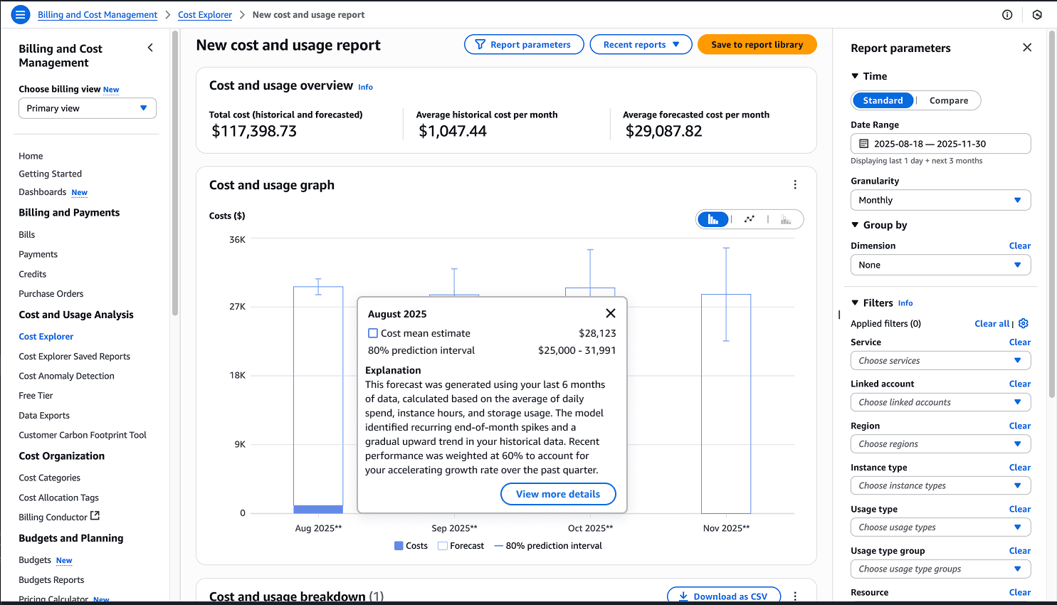The width and height of the screenshot is (1057, 605).
Task: Collapse the Time section
Action: click(x=855, y=76)
